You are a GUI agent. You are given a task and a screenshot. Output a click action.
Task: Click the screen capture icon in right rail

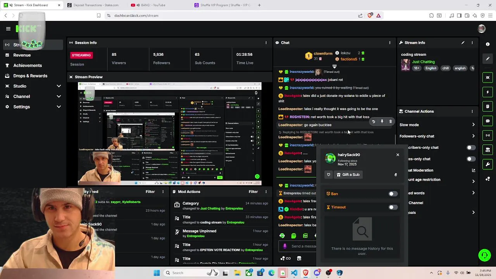[488, 77]
